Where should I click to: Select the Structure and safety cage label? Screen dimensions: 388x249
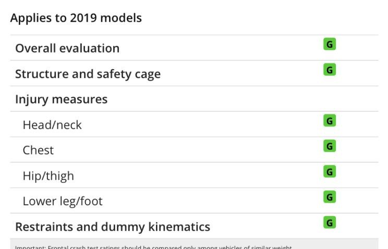[88, 74]
